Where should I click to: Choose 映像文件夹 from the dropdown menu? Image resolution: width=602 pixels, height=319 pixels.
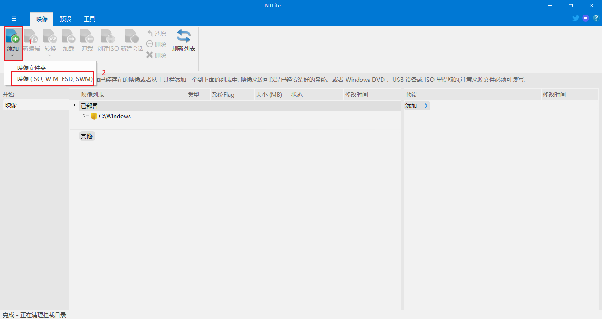point(32,68)
